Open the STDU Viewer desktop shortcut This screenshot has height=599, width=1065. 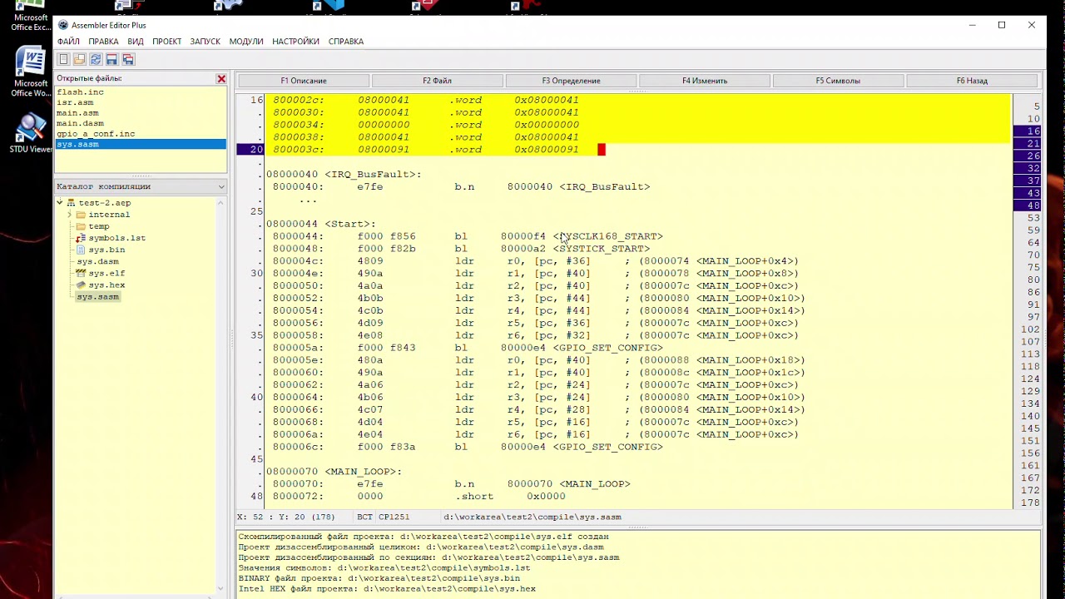pos(30,133)
